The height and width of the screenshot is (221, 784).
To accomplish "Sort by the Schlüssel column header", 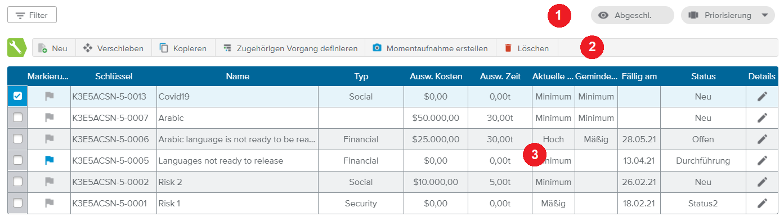I will (x=114, y=76).
